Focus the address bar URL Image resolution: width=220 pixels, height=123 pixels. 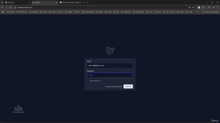25,8
